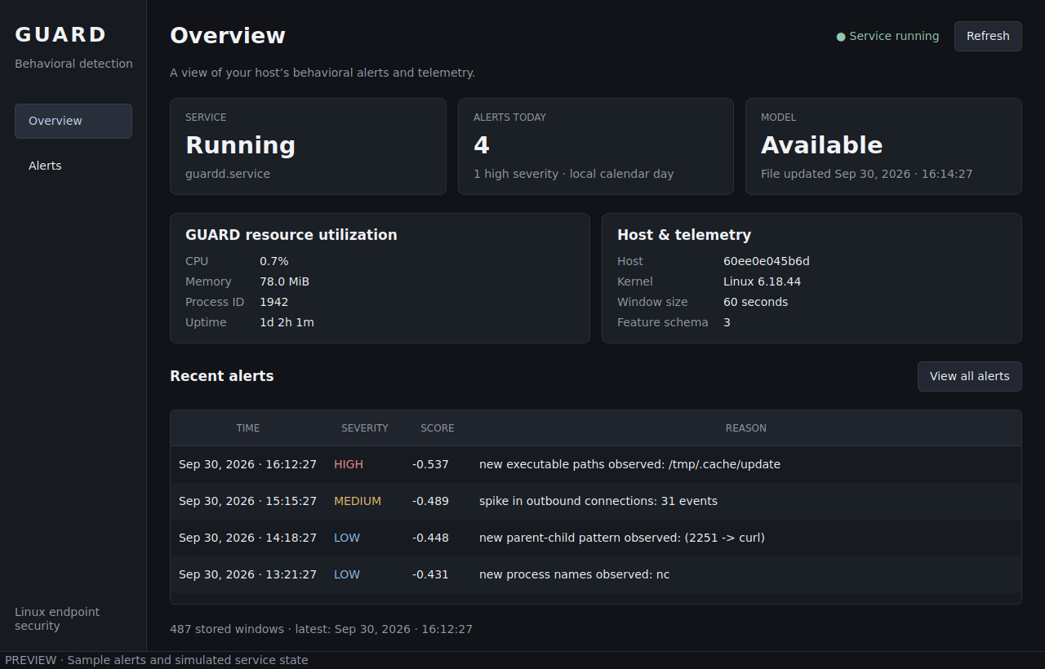Select the Running service card value
This screenshot has height=669, width=1045.
coord(241,145)
